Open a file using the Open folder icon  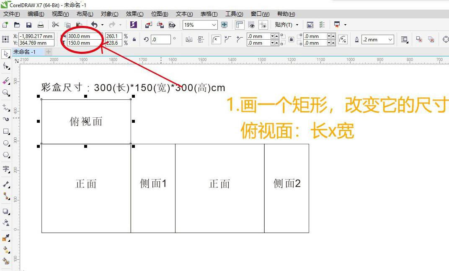coord(17,24)
